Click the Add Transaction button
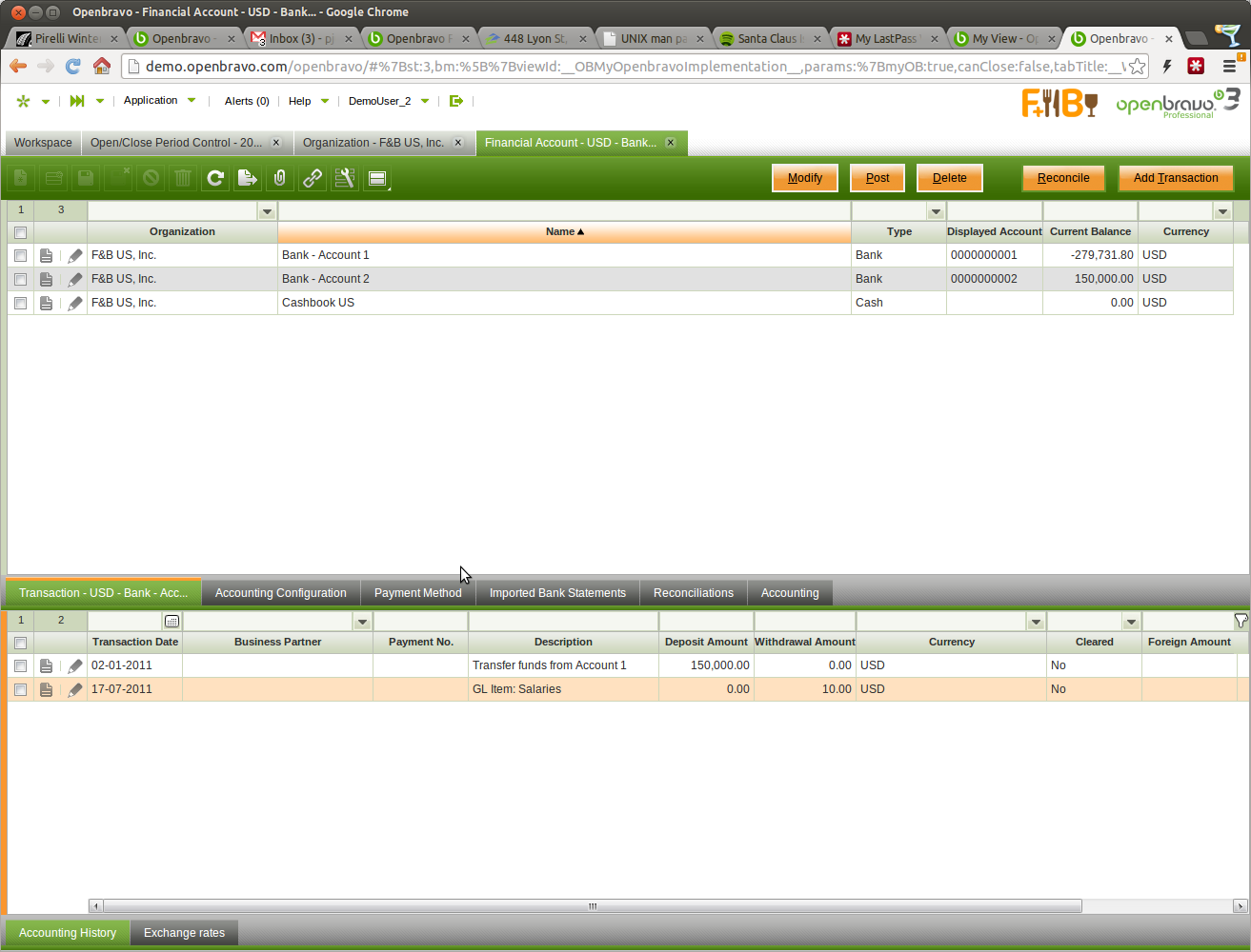 click(x=1176, y=178)
